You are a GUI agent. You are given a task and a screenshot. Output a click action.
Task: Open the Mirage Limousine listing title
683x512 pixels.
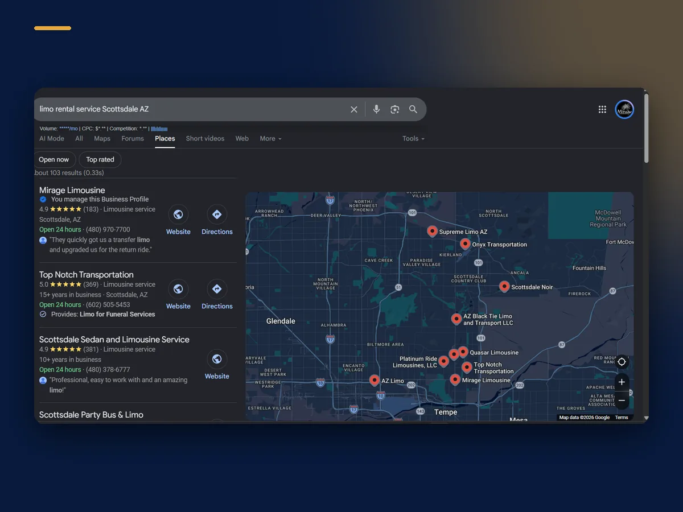click(x=72, y=190)
